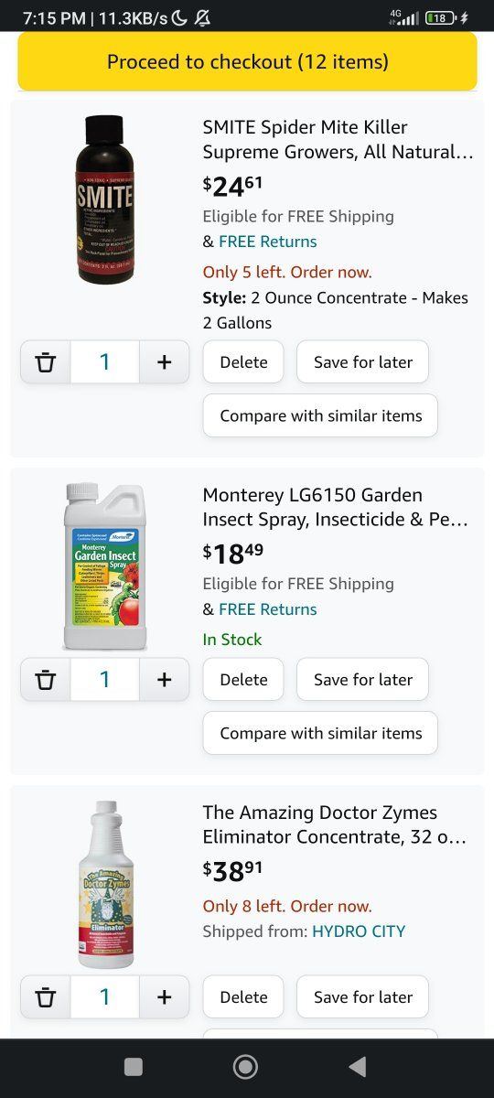Save Monterey Garden Insect Spray for later
This screenshot has height=1098, width=494.
(363, 680)
